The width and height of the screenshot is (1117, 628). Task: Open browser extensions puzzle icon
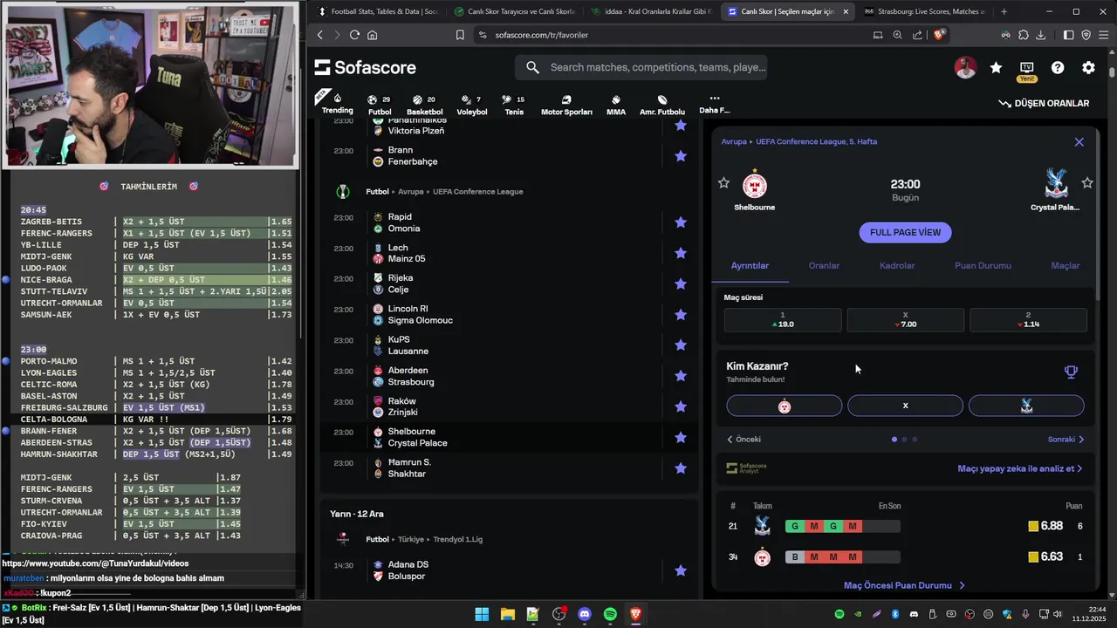pos(1023,35)
